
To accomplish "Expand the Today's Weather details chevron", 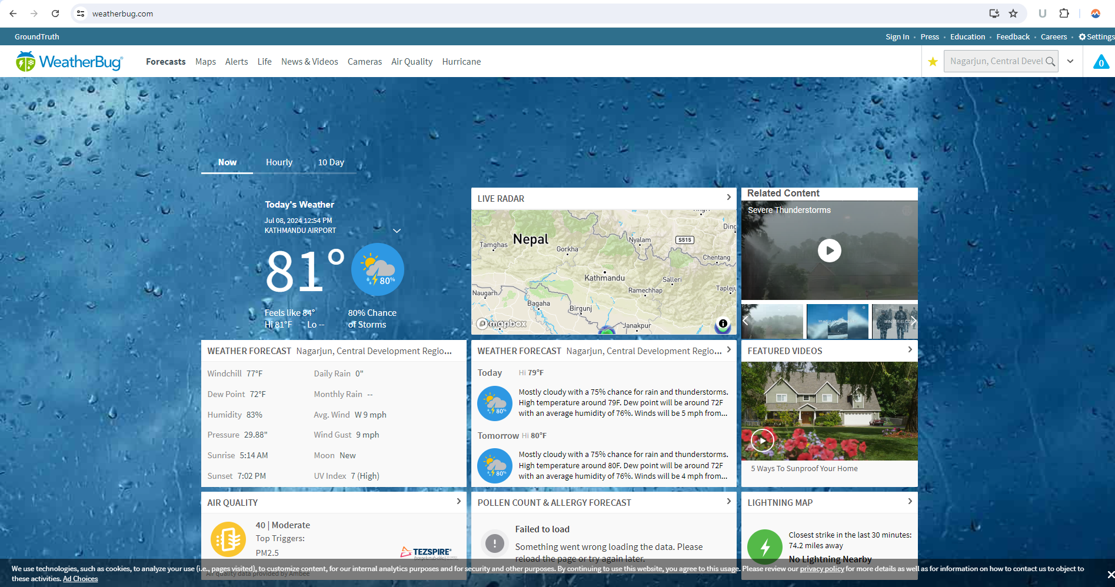I will click(x=397, y=231).
